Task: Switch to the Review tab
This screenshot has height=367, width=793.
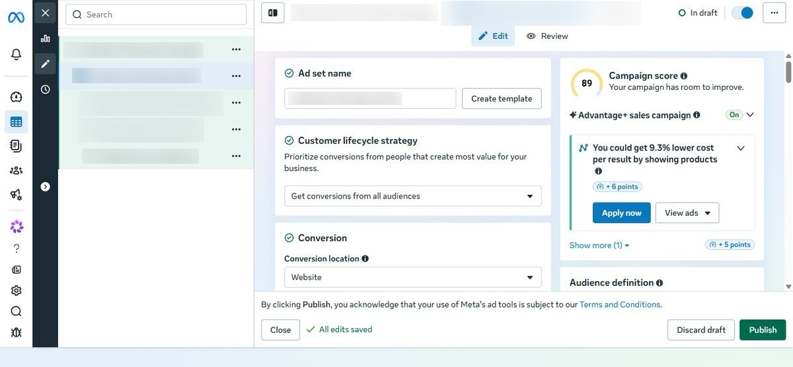Action: point(547,36)
